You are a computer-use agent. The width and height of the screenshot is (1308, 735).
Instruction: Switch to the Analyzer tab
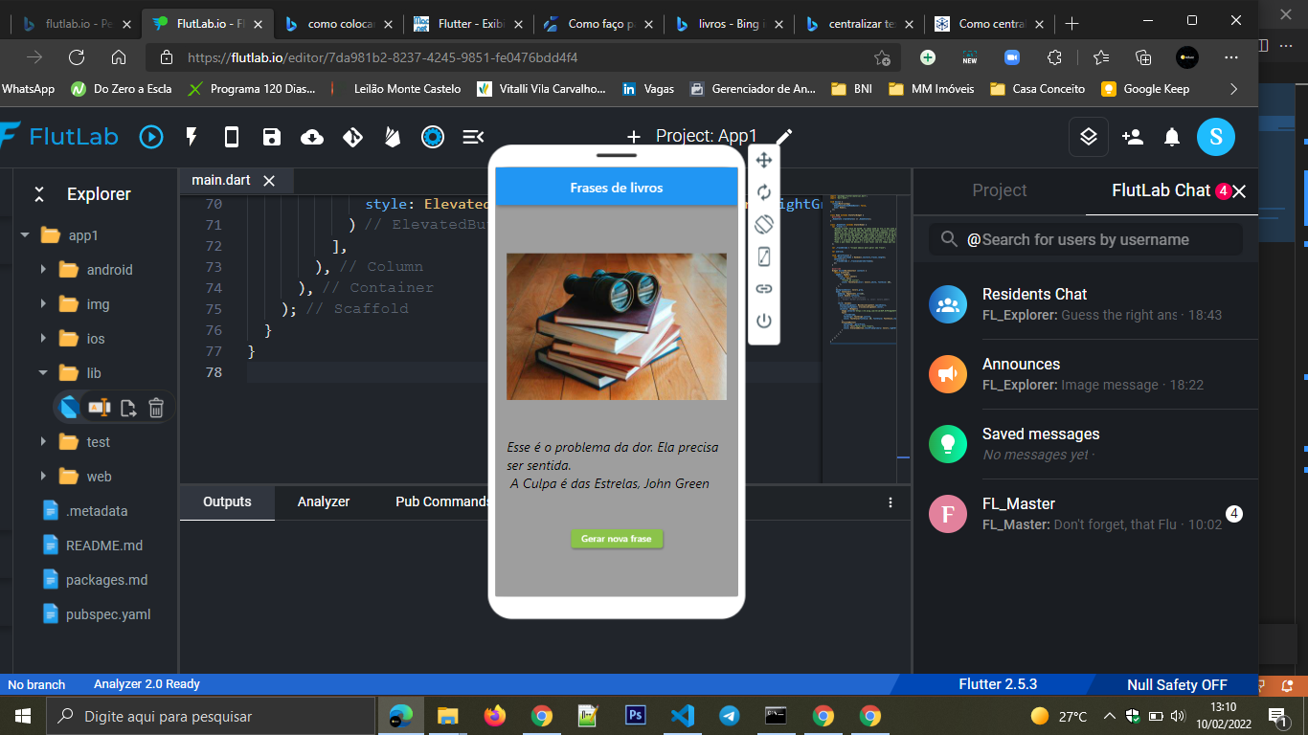click(326, 501)
